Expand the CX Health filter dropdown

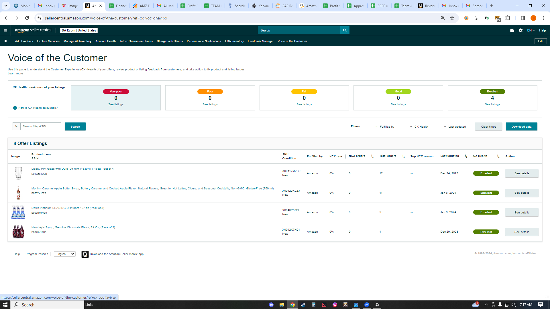(x=419, y=127)
